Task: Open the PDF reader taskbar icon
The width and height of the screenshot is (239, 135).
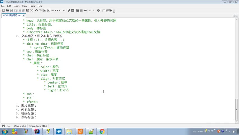Action: [x=80, y=131]
